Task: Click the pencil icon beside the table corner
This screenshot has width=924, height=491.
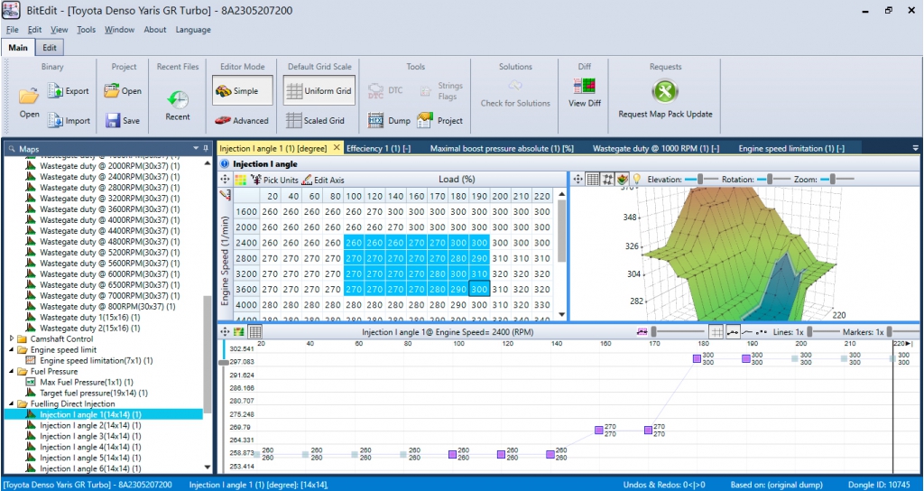Action: (225, 195)
